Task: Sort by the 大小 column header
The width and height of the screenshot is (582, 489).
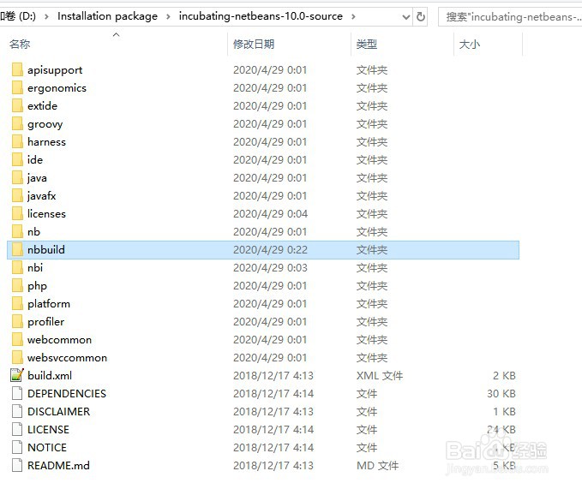Action: click(x=470, y=45)
